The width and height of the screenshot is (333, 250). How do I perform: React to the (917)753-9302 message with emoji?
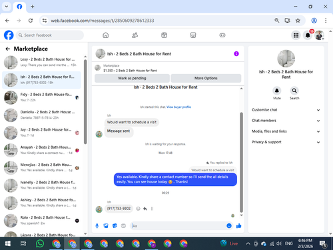138,209
